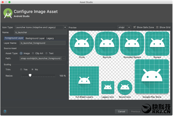Click the Android Studio logo icon
Viewport: 173px width, 116px height.
click(x=8, y=14)
